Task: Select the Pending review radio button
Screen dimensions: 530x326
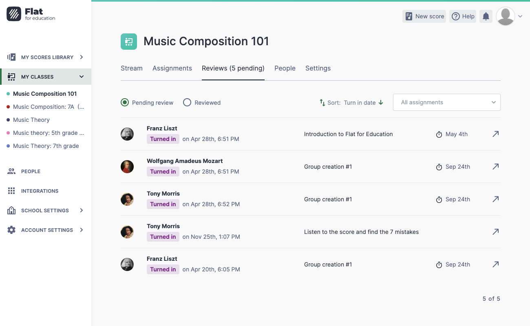Action: point(125,103)
